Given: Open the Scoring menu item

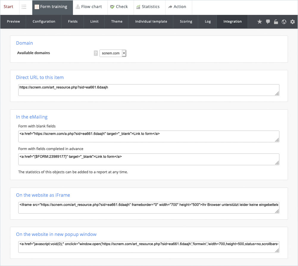Looking at the screenshot, I should tap(186, 21).
